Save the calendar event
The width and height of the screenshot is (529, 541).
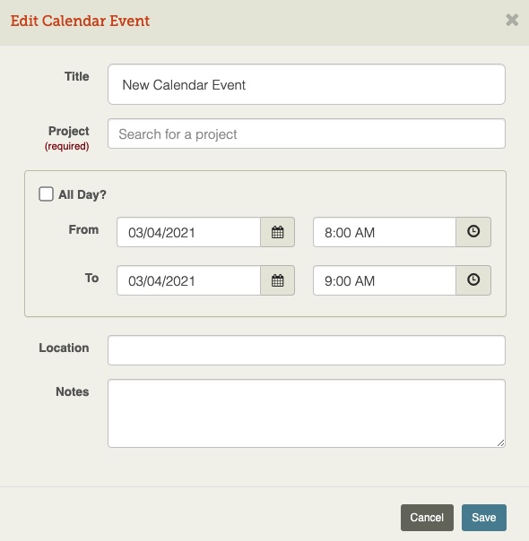point(484,518)
